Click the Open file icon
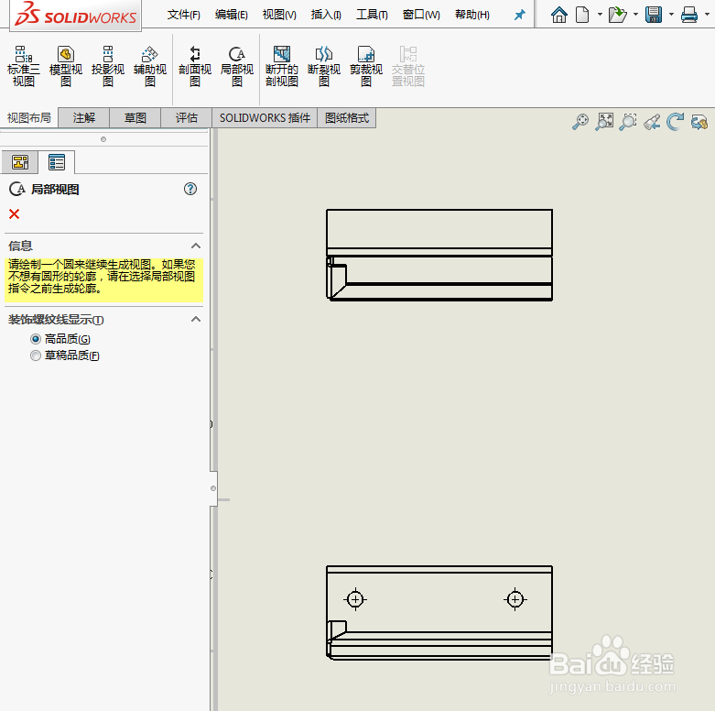715x711 pixels. (617, 15)
